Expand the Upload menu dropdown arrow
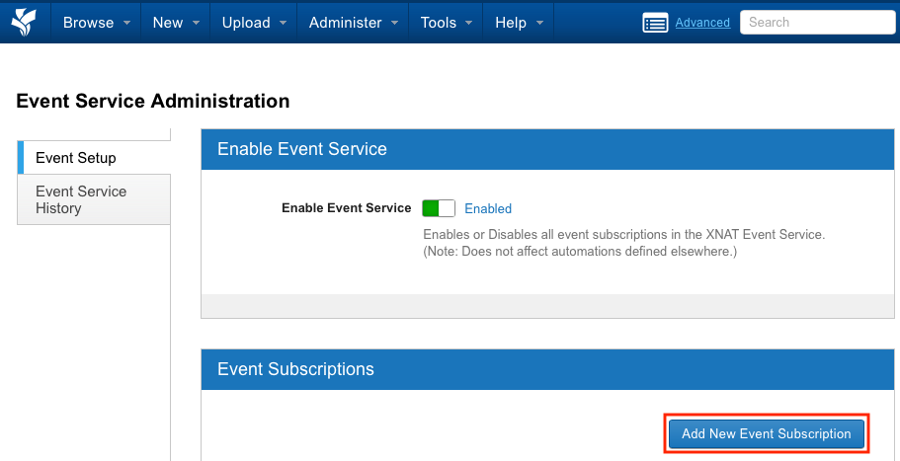Screen dimensions: 900x461 tap(283, 23)
